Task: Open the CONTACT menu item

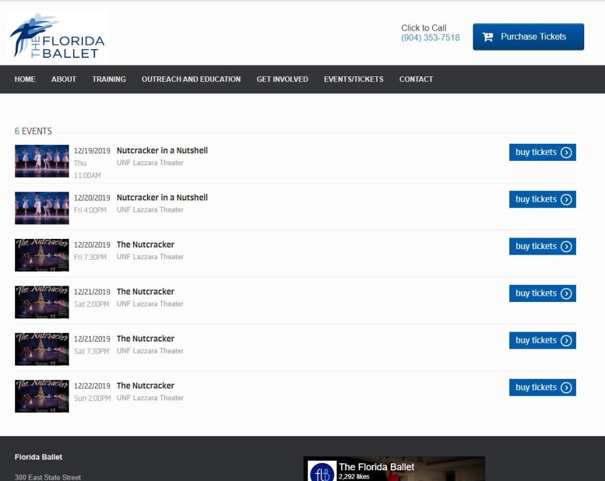Action: [x=416, y=79]
